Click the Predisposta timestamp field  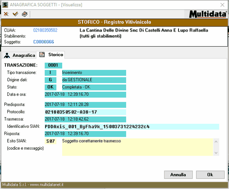(x=85, y=105)
